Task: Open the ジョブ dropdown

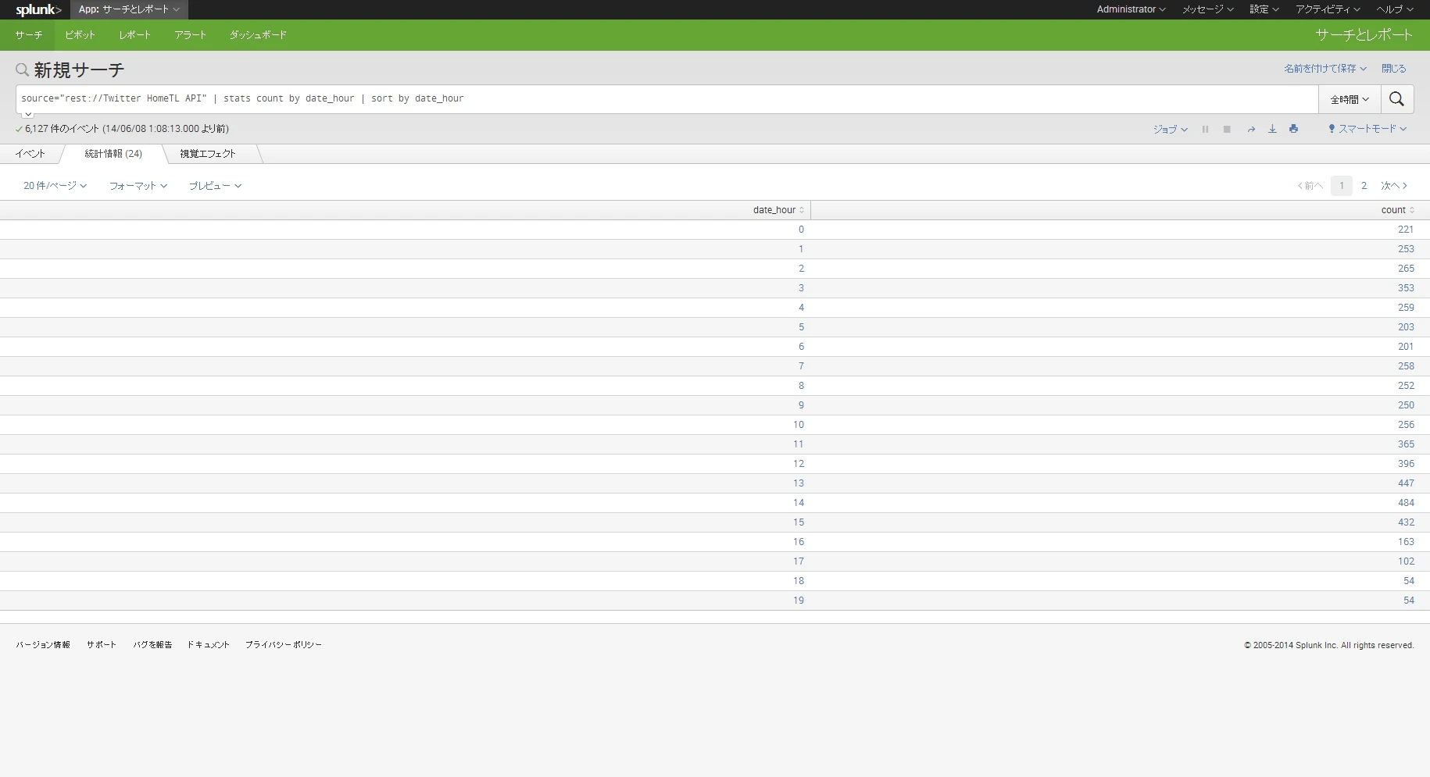Action: [1170, 130]
